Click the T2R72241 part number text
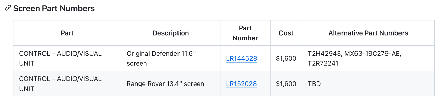The image size is (445, 101). click(x=323, y=63)
